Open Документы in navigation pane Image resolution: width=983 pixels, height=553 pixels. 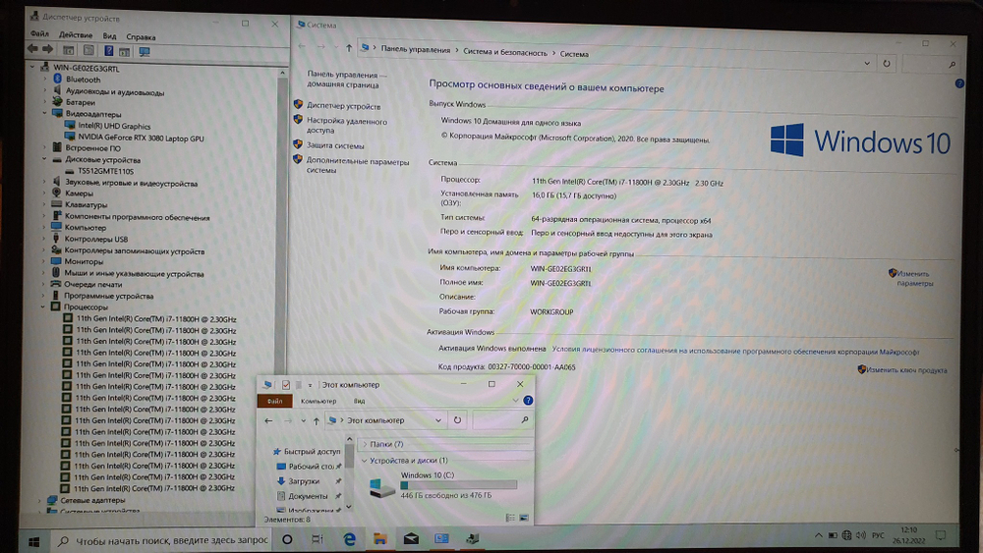pos(307,496)
